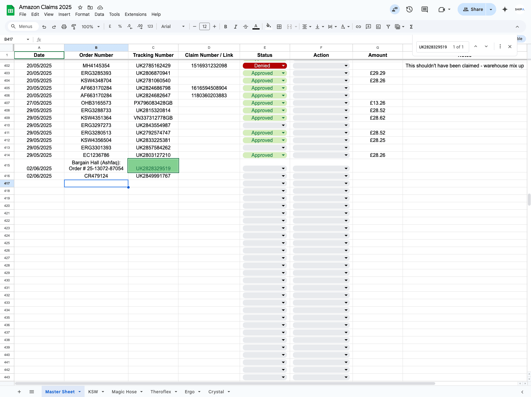Image resolution: width=531 pixels, height=397 pixels.
Task: Open the comments history panel
Action: pos(425,9)
